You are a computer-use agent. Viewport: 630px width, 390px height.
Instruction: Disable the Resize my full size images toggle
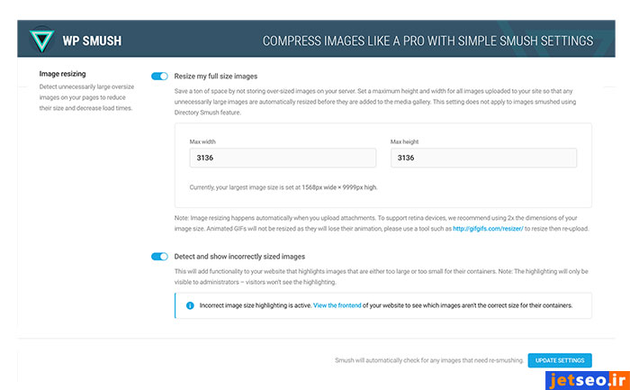click(160, 77)
